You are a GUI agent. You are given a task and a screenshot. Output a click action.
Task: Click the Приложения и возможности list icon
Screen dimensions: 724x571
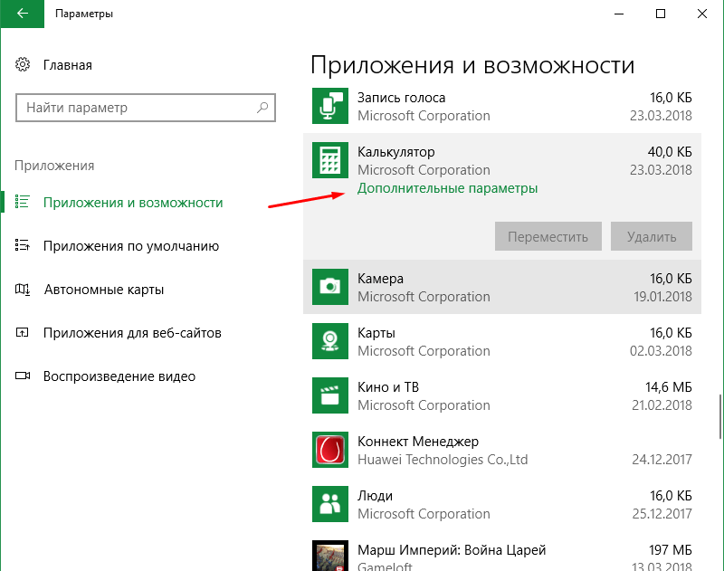(22, 202)
